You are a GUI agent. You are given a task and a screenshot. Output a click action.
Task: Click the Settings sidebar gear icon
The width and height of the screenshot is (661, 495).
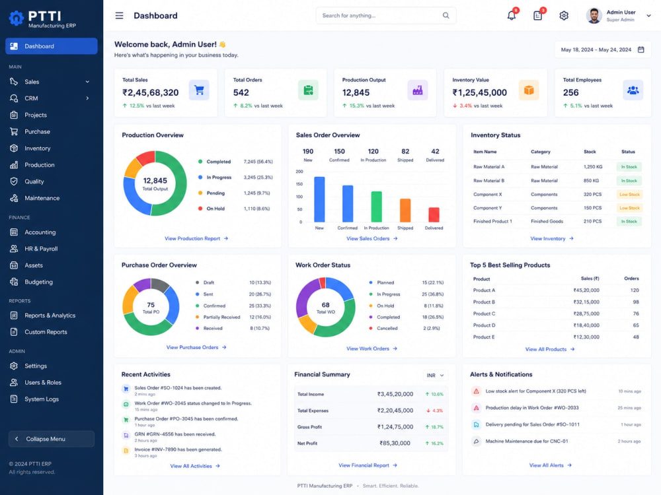[x=14, y=366]
